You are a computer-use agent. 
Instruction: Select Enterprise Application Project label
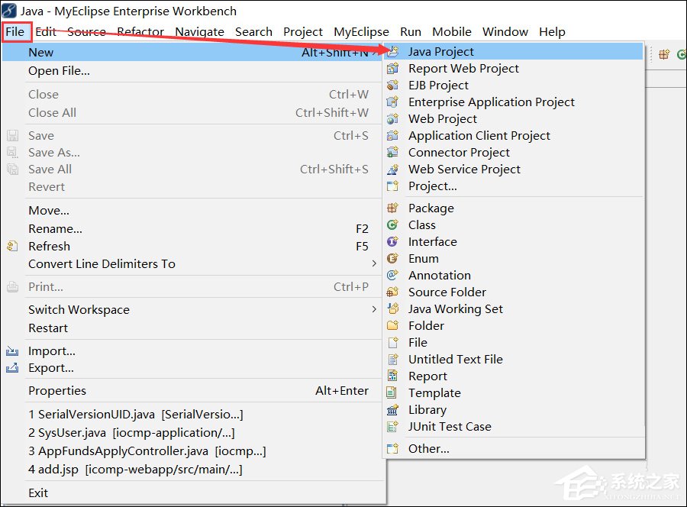click(x=491, y=102)
